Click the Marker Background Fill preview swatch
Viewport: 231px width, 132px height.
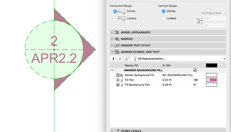[211, 75]
